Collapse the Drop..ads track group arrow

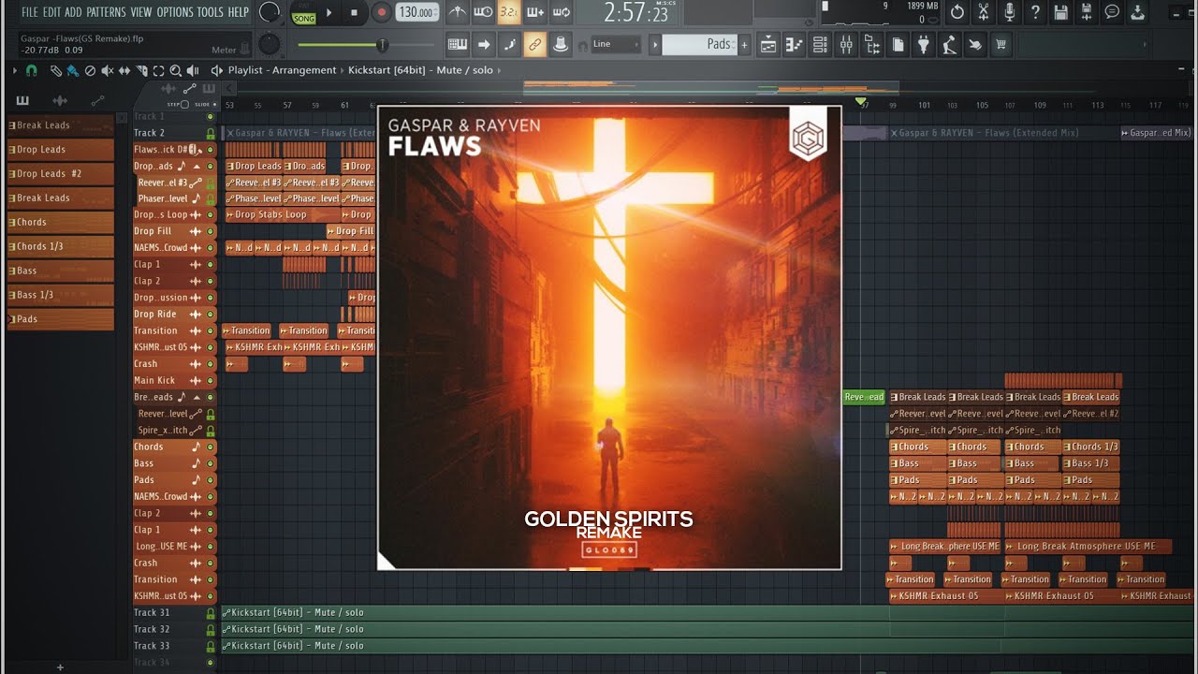pyautogui.click(x=197, y=166)
